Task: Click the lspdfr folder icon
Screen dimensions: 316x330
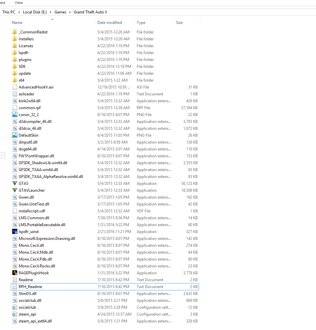Action: click(15, 53)
